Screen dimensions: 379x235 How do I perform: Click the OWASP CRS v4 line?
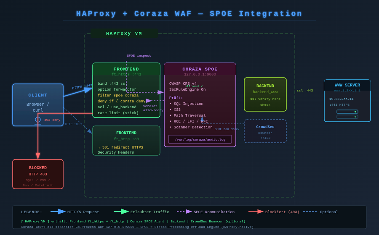(183, 84)
